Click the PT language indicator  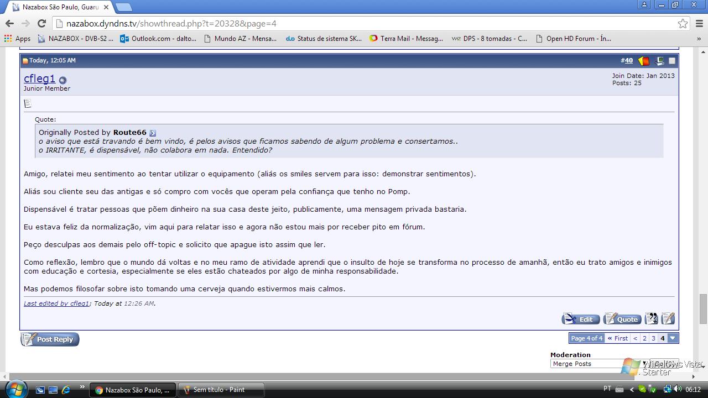tap(607, 389)
